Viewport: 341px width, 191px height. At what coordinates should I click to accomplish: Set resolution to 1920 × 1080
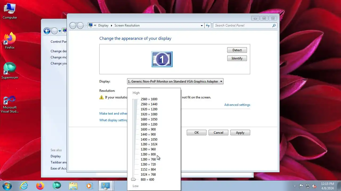[x=149, y=114]
